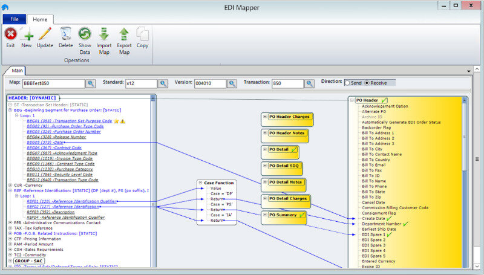Viewport: 484px width, 275px height.
Task: Collapse the BEG Beginning Segment tree node
Action: 10,110
